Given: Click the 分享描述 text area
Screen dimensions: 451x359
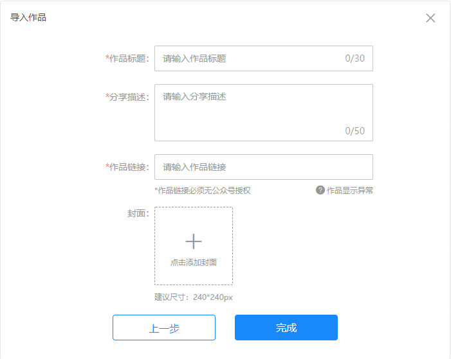Looking at the screenshot, I should coord(264,112).
